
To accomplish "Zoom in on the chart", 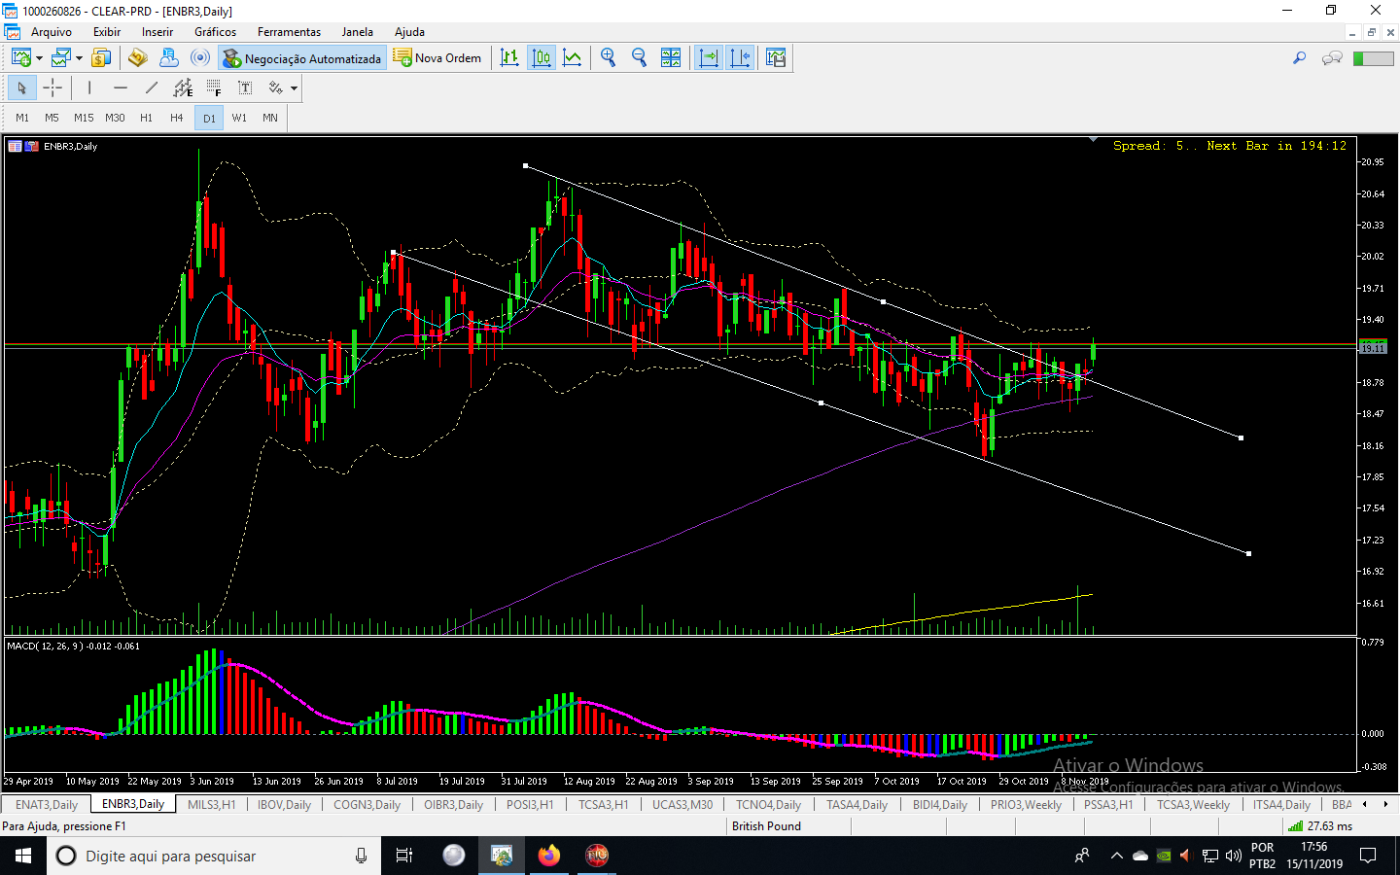I will (x=608, y=58).
